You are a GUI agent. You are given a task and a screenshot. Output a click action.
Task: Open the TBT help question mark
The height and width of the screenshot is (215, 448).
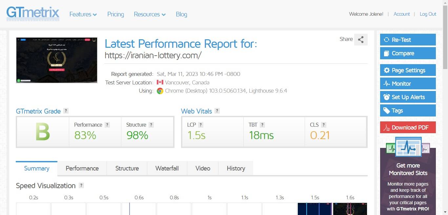(x=262, y=125)
